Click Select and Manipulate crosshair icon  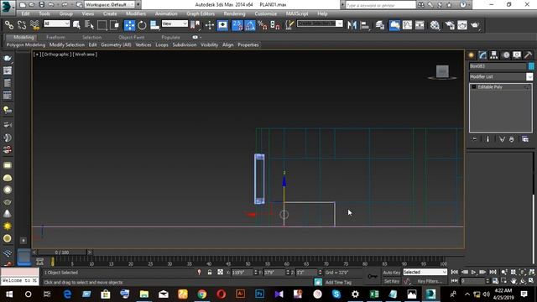(x=210, y=25)
